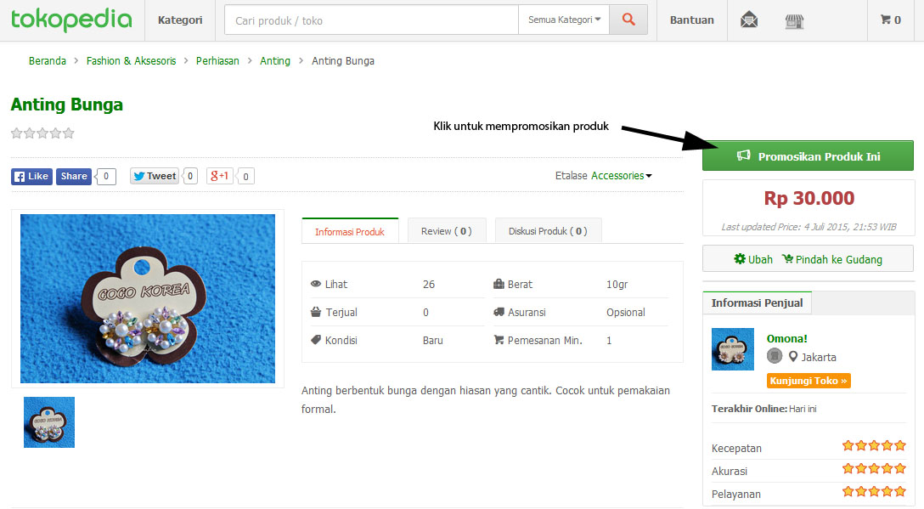This screenshot has height=509, width=924.
Task: Click the main earring product image
Action: (x=147, y=298)
